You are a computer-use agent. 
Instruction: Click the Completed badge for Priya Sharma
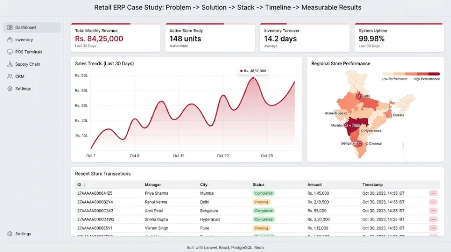(264, 193)
